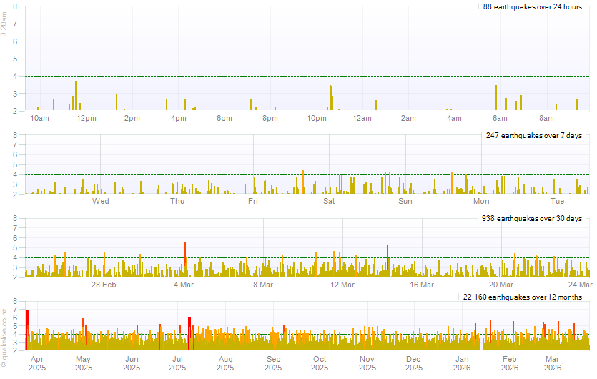This screenshot has height=379, width=597.
Task: Click the 'Wed' day label on the 7-day chart
Action: 100,201
